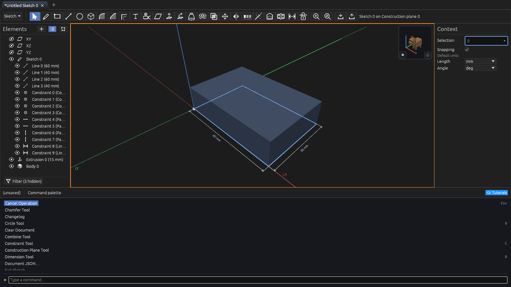
Task: Select the pencil Sketch tool
Action: tap(46, 16)
